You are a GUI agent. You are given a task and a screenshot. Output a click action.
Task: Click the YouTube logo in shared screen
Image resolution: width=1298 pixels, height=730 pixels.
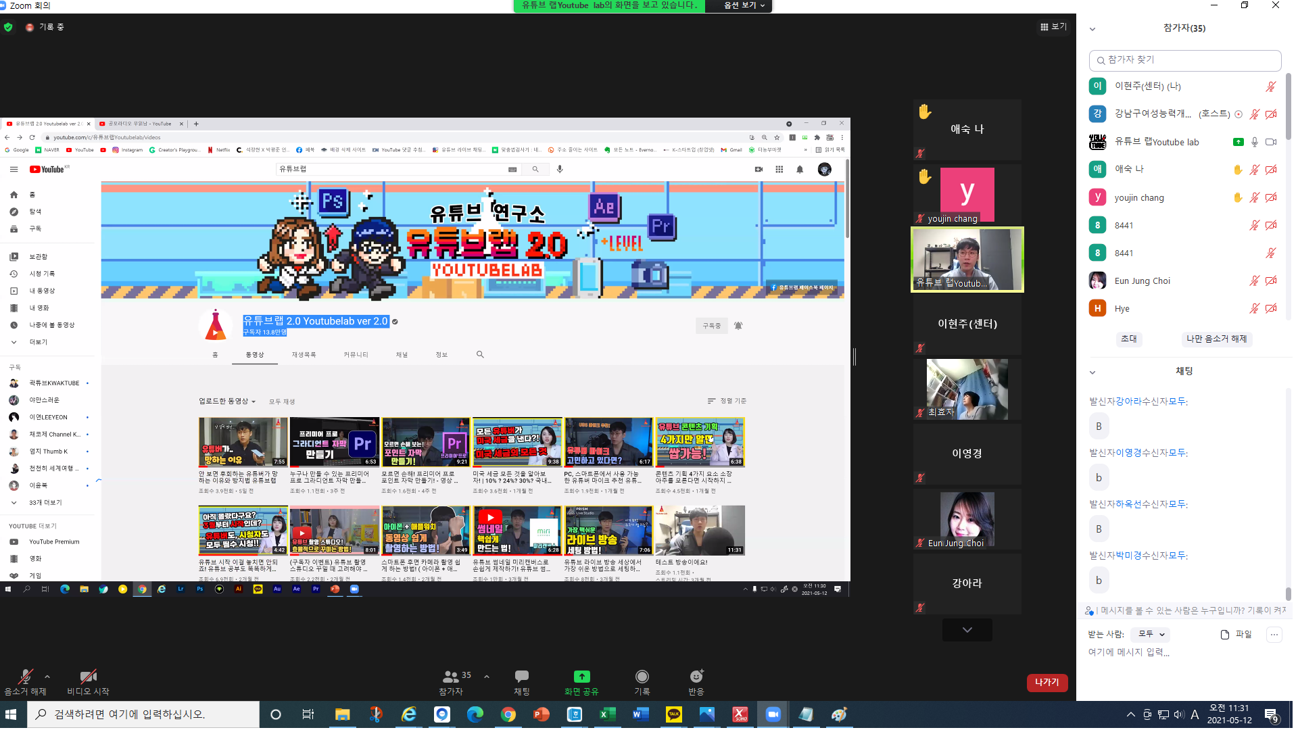pos(47,170)
